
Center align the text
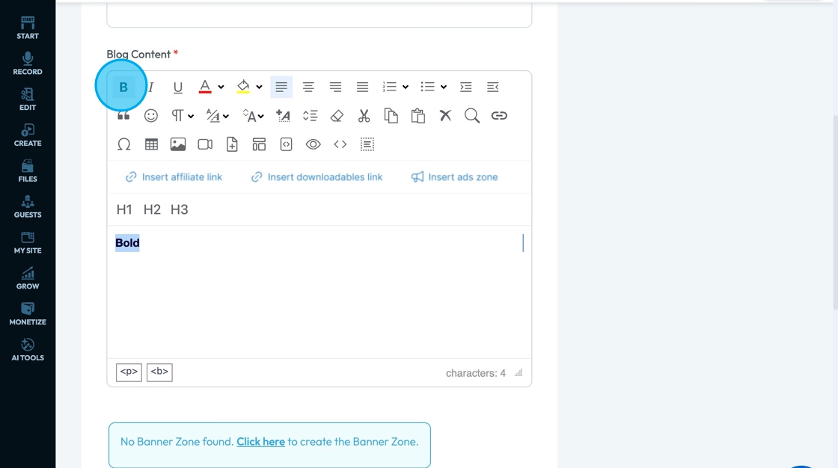[308, 87]
